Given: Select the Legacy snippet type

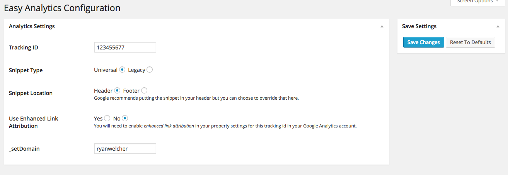Looking at the screenshot, I should [x=150, y=70].
